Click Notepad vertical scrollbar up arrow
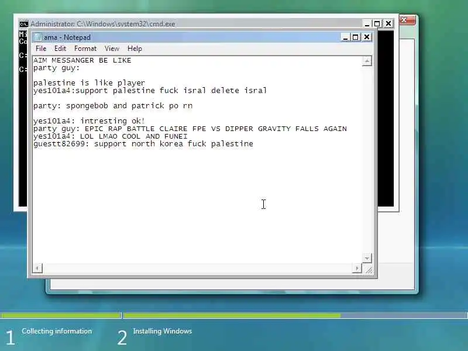 pos(367,61)
